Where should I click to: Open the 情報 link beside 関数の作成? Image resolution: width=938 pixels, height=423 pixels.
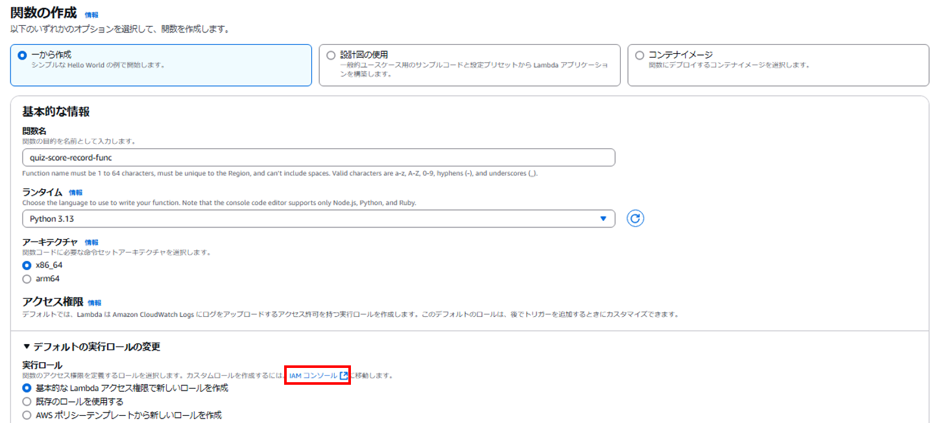pos(92,14)
